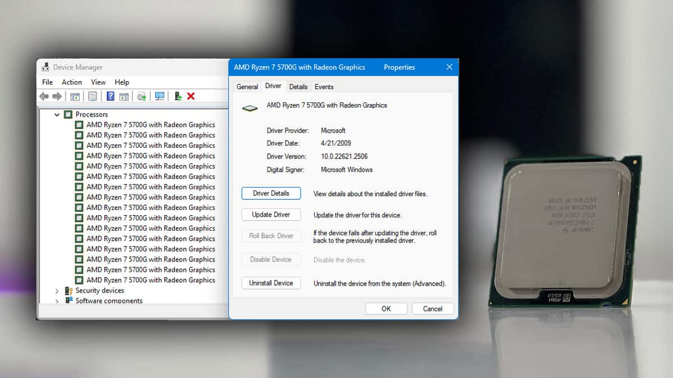
Task: Open the Action menu
Action: click(71, 82)
